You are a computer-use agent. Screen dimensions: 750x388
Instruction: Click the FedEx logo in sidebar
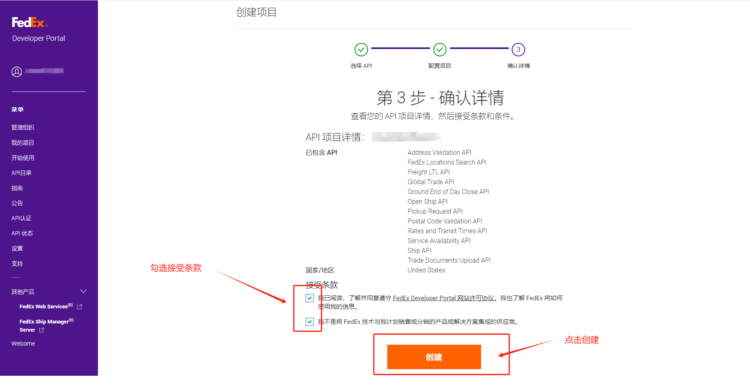coord(29,22)
